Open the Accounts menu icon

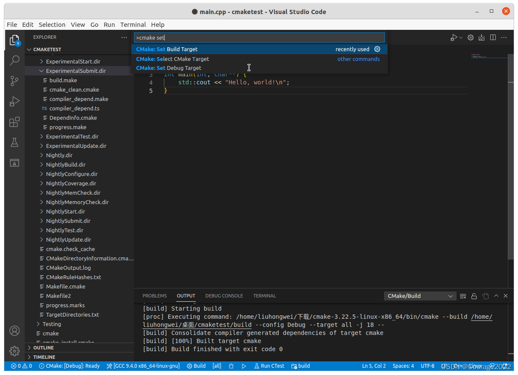tap(15, 331)
